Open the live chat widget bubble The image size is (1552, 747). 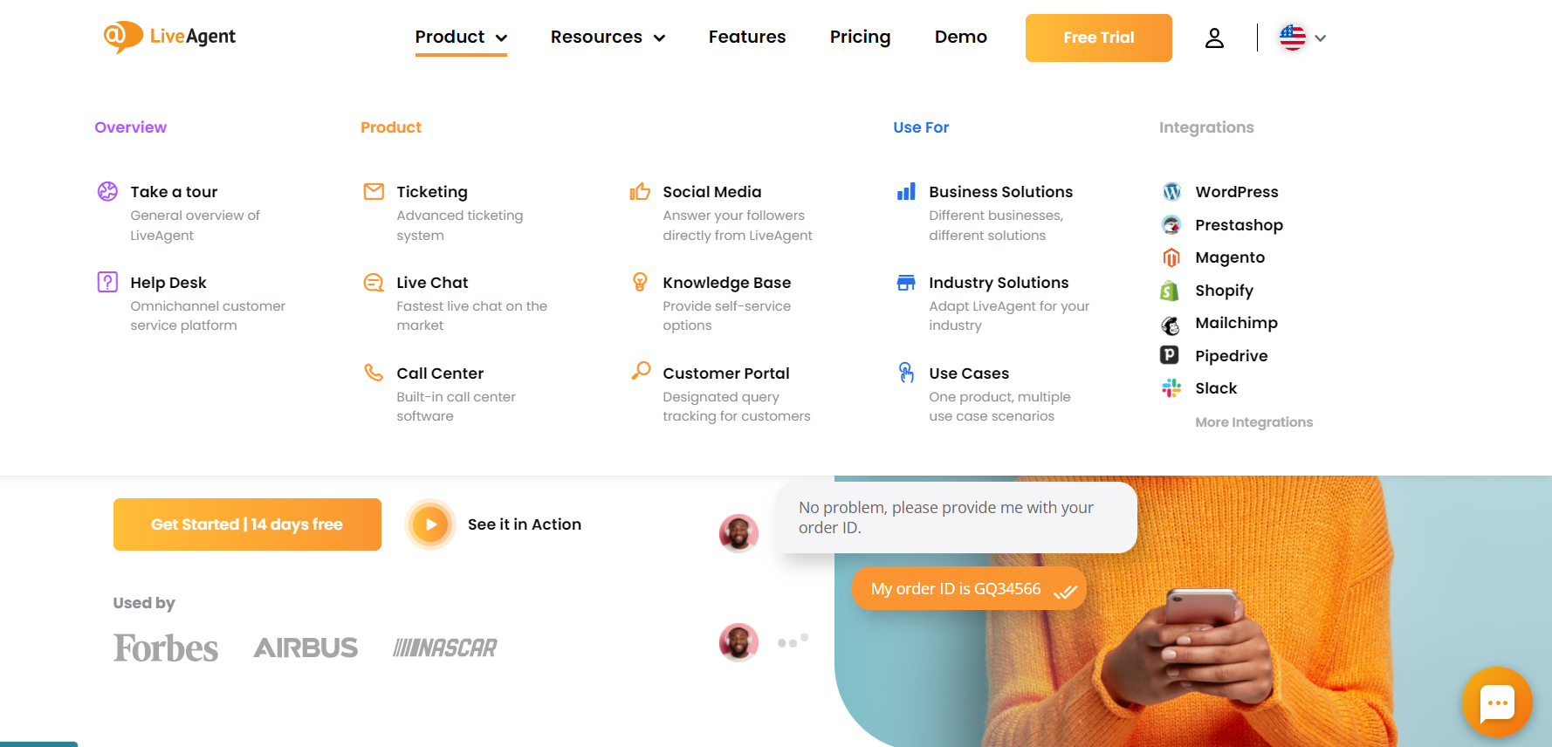[x=1497, y=702]
